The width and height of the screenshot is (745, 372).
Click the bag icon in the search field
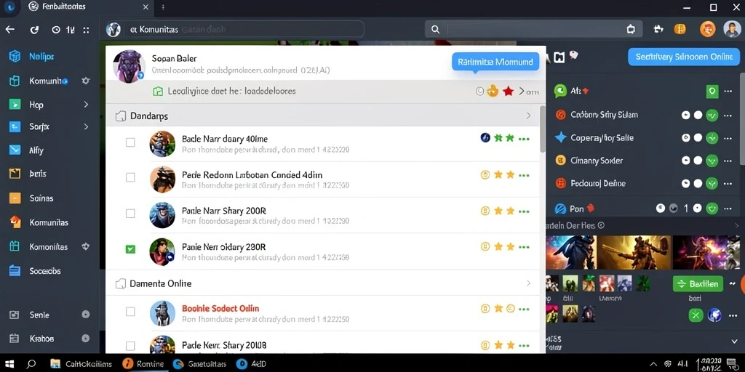[x=631, y=29]
